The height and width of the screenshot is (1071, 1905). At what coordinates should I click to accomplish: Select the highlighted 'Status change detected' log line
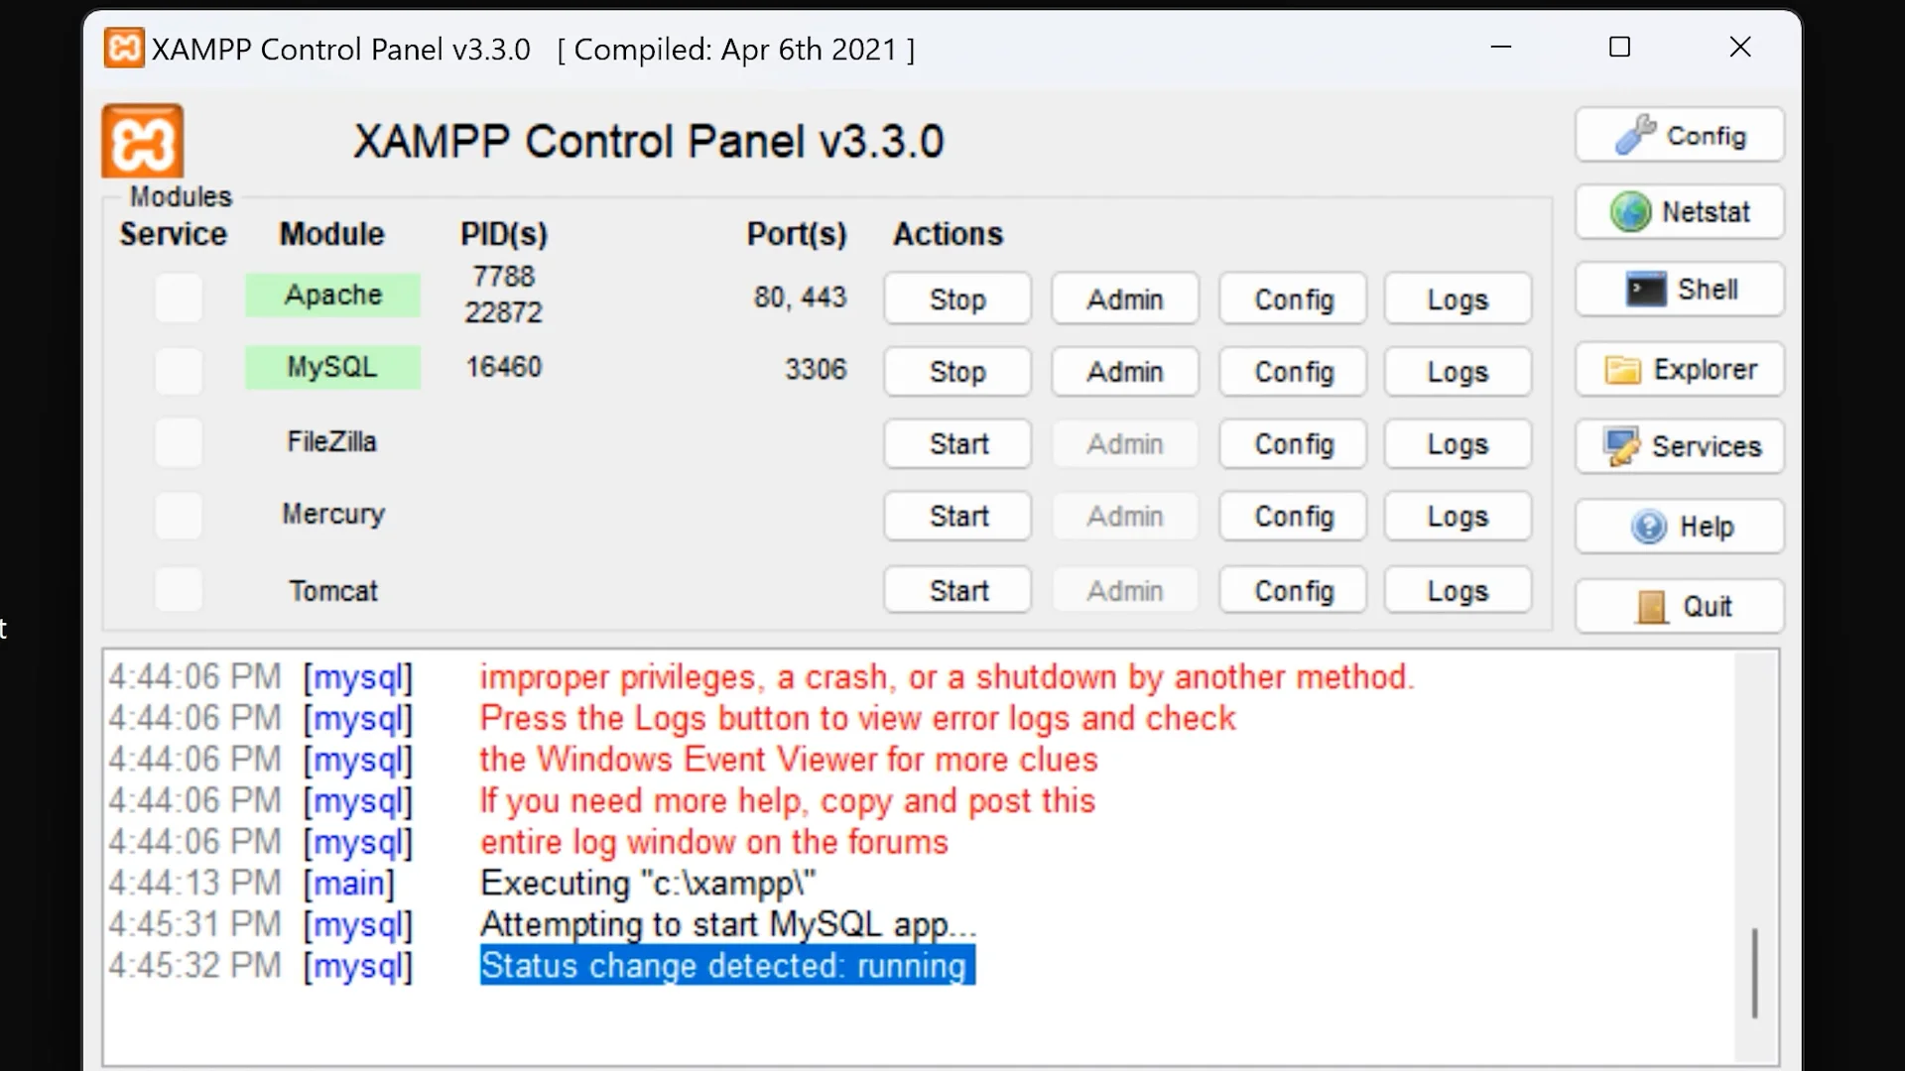pos(727,966)
